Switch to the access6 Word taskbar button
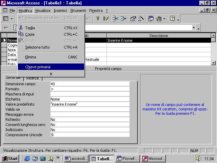 click(76, 159)
